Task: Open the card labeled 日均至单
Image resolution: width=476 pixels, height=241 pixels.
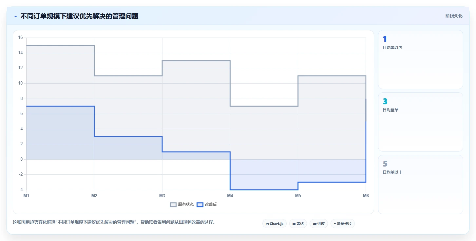Action: click(x=421, y=122)
